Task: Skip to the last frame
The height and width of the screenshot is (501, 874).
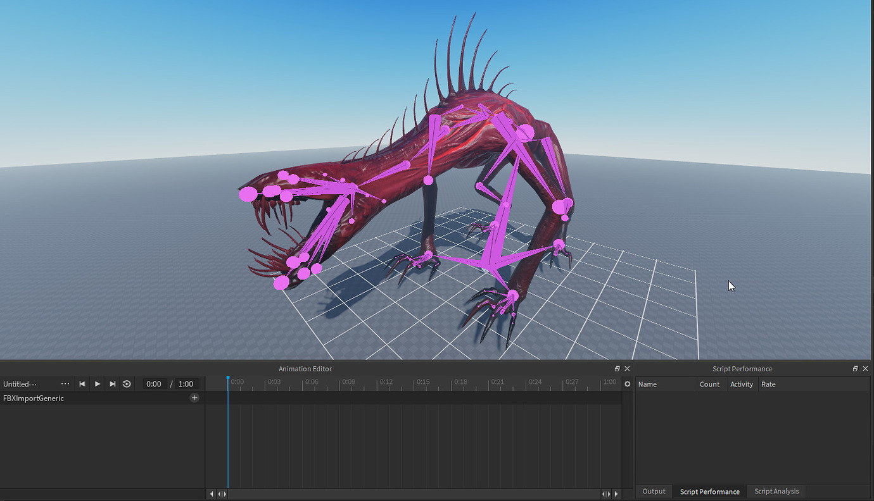Action: [112, 384]
